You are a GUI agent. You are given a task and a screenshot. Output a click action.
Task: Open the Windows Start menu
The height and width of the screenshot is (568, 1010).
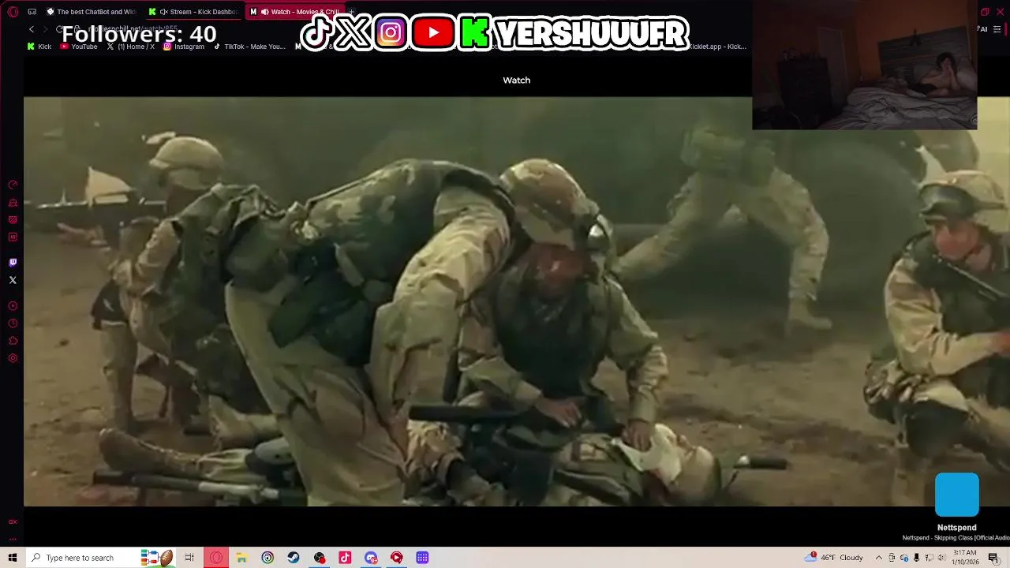tap(13, 558)
